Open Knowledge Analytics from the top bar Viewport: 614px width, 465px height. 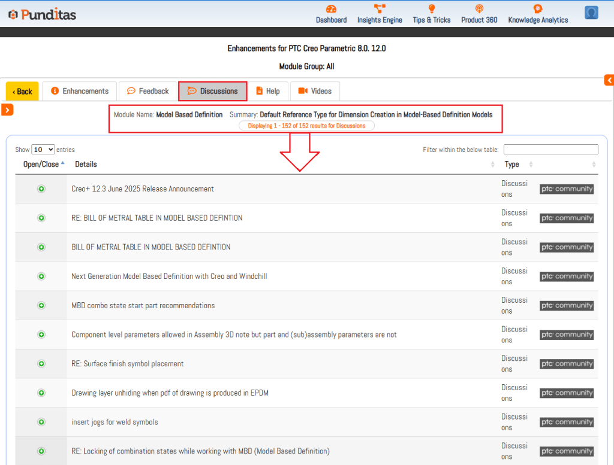tap(538, 10)
